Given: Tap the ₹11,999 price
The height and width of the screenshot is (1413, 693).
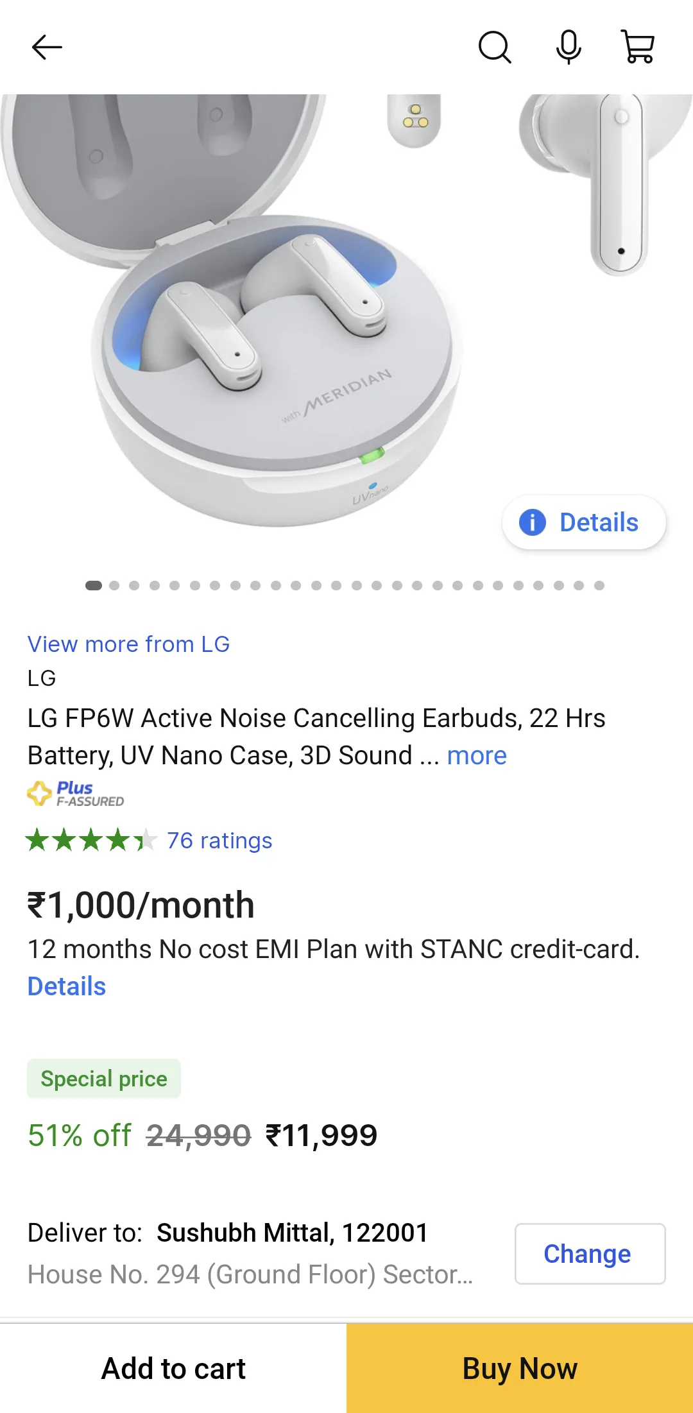Looking at the screenshot, I should pos(321,1135).
